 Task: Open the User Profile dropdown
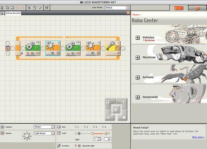pos(128,8)
